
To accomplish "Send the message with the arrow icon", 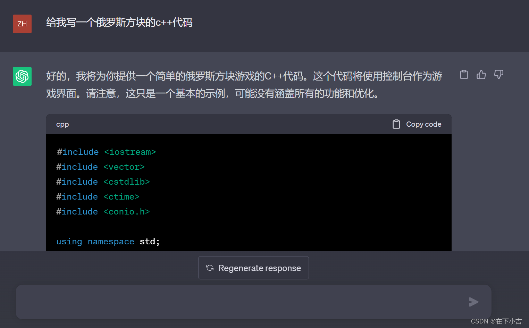I will click(x=473, y=302).
